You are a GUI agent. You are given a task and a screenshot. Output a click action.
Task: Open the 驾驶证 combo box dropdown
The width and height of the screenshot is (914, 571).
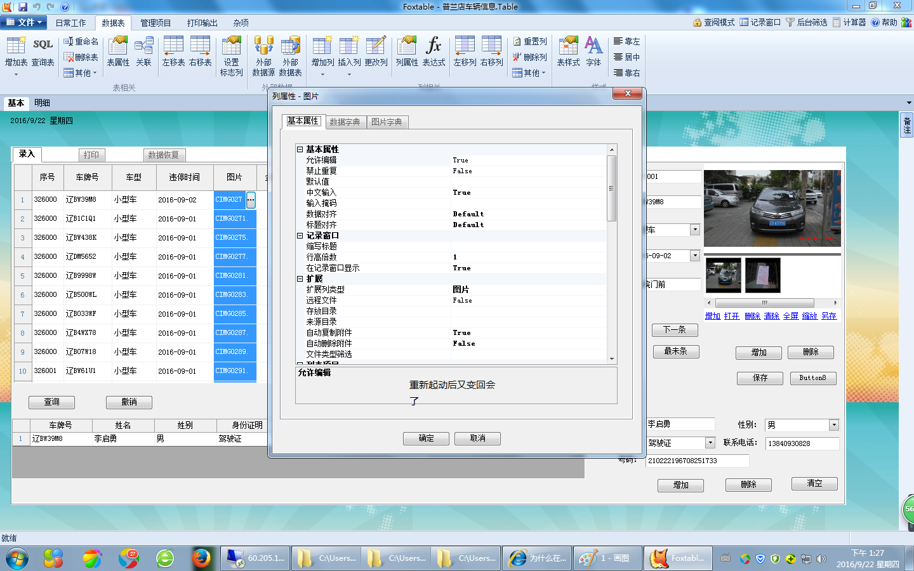pos(710,443)
